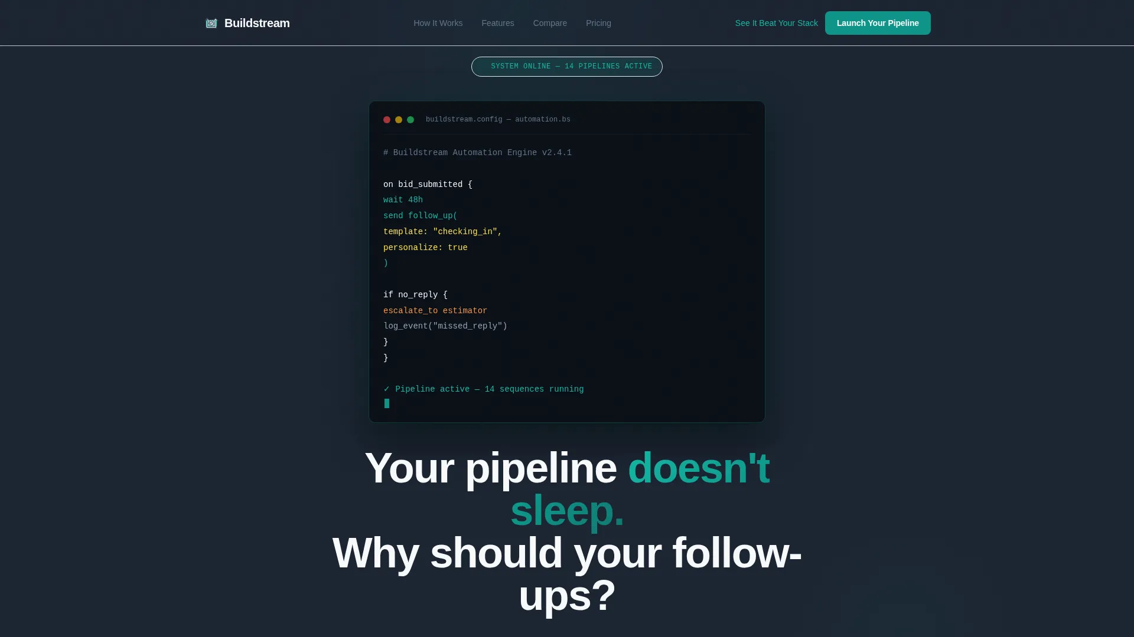Click the checkmark before 'Pipeline active'
The image size is (1134, 637).
pyautogui.click(x=387, y=389)
